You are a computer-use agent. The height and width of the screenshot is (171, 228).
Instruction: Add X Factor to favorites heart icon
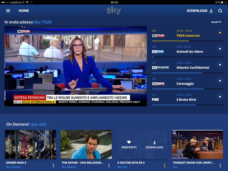coord(129,142)
